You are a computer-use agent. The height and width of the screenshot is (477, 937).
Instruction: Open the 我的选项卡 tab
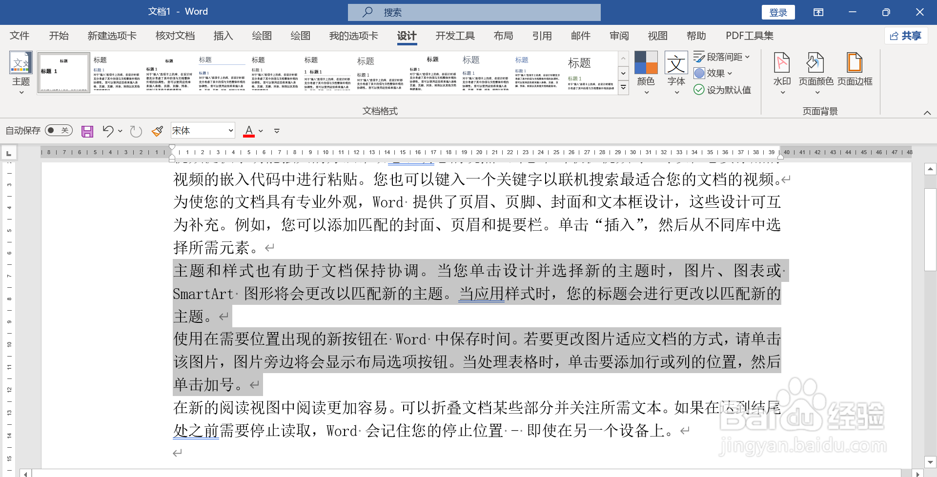point(353,36)
